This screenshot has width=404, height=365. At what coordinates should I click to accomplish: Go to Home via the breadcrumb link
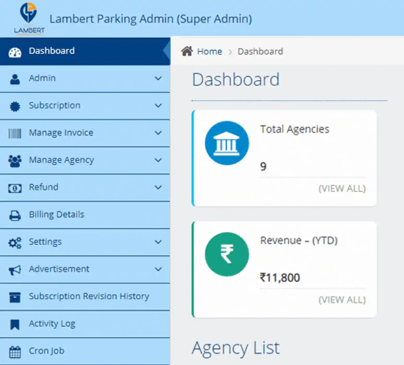point(209,52)
